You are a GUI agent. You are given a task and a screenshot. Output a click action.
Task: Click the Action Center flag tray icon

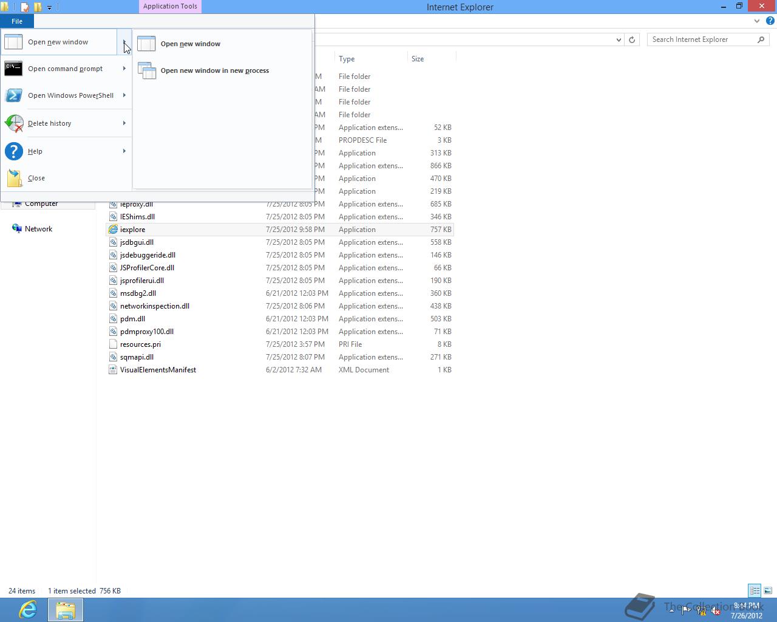coord(686,611)
